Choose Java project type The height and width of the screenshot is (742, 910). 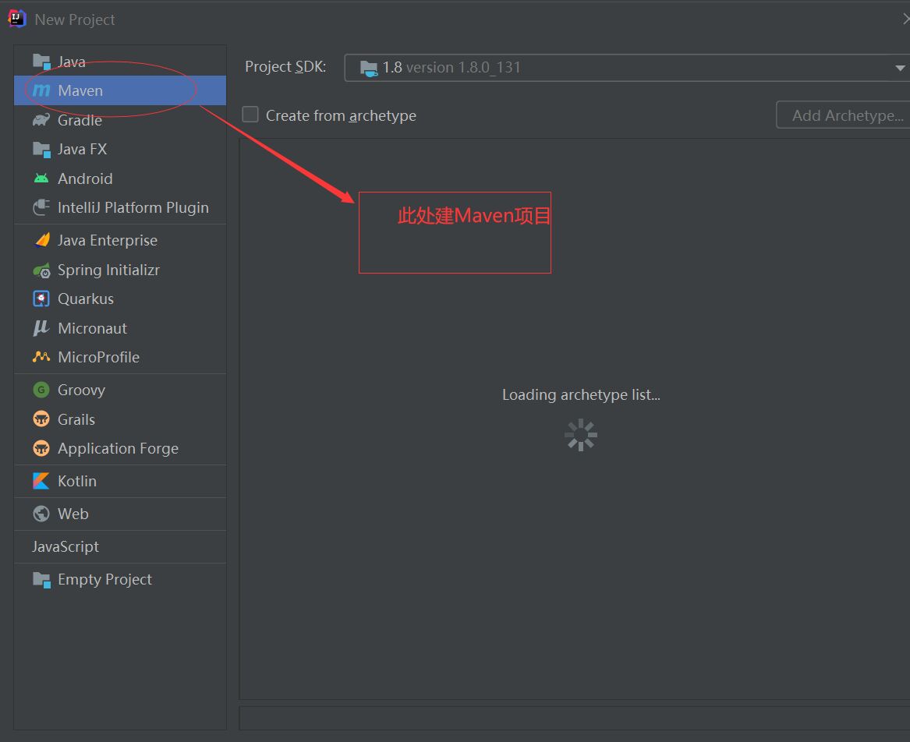(72, 62)
